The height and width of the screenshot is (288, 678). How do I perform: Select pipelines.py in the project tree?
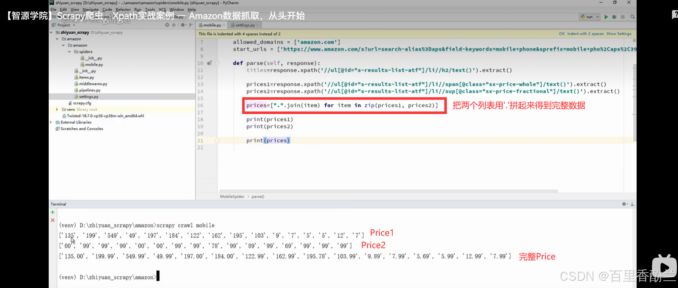[x=87, y=90]
